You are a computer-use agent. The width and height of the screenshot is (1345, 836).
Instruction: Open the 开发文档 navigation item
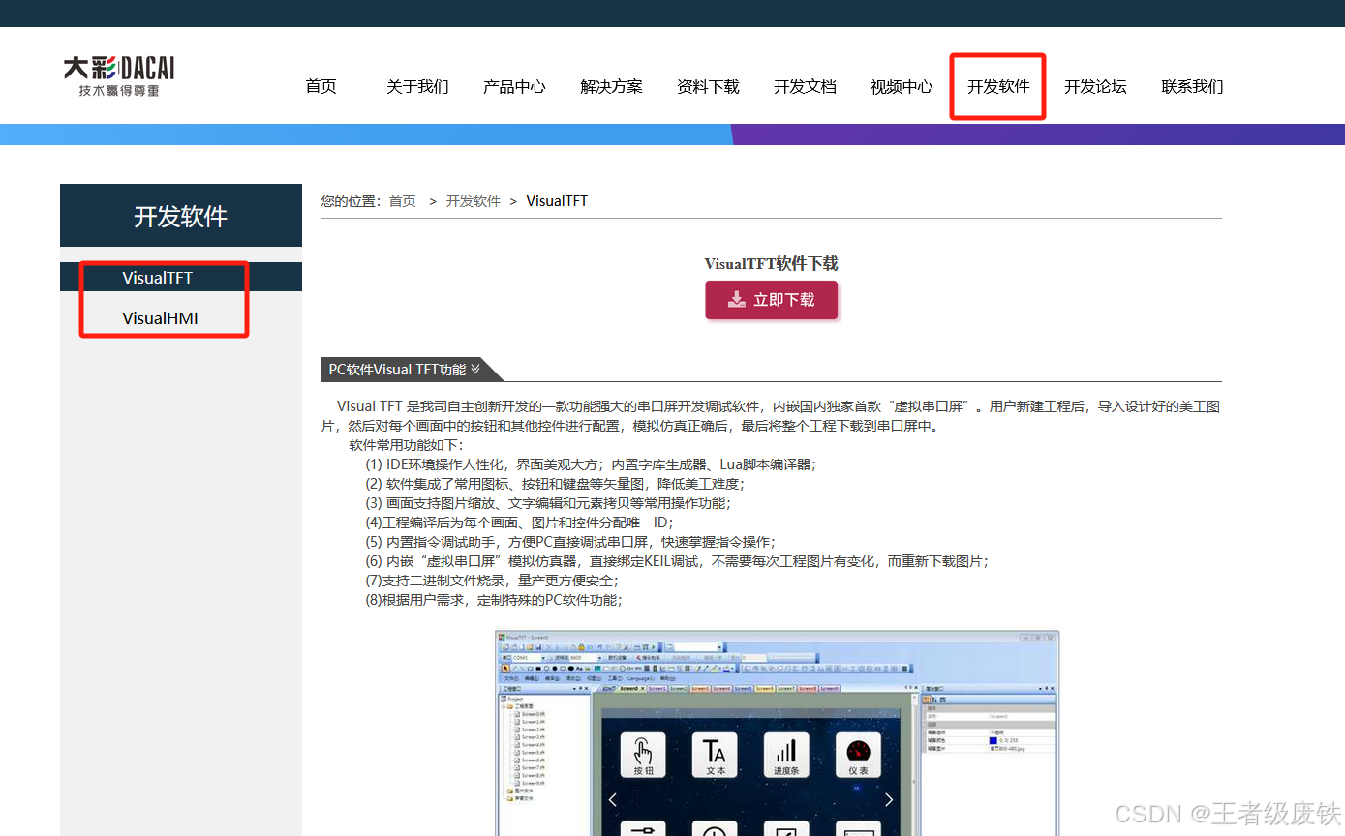(805, 87)
